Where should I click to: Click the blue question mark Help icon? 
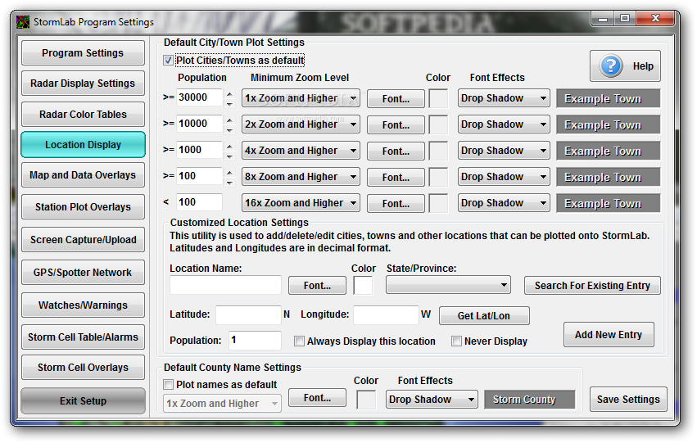pos(611,66)
